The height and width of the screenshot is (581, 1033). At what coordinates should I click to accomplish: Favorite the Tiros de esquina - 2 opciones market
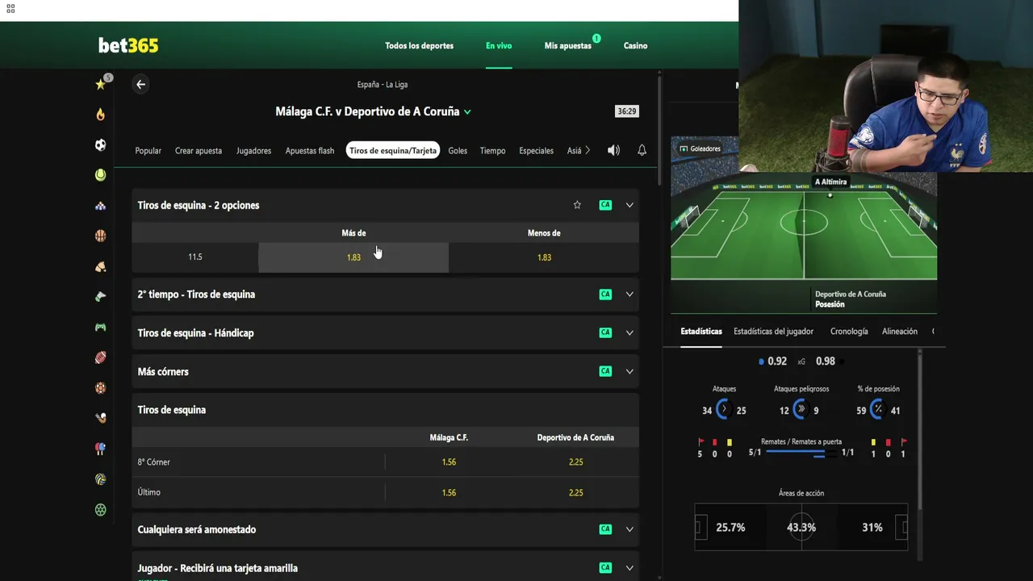(577, 205)
